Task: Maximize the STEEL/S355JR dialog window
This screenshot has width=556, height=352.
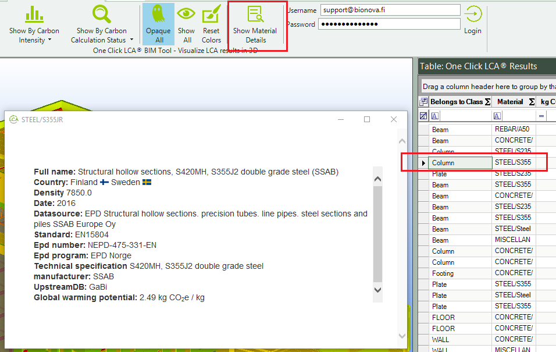Action: click(x=367, y=119)
